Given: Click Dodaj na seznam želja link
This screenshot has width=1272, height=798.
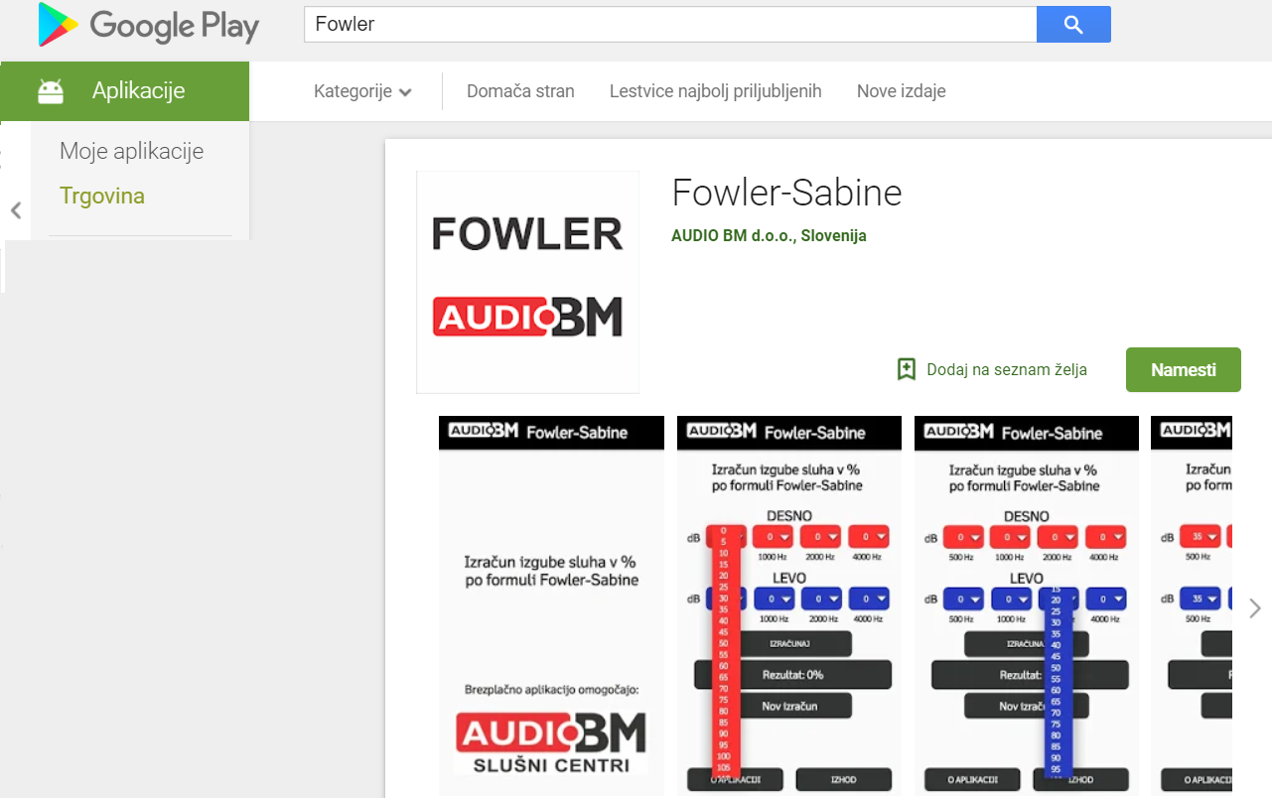Looking at the screenshot, I should 1007,369.
